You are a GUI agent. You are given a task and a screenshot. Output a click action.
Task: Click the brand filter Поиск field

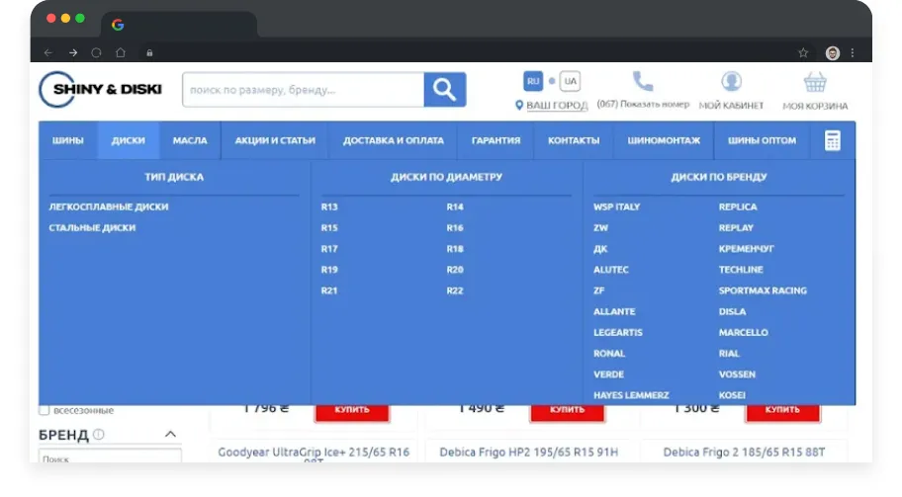pyautogui.click(x=110, y=457)
